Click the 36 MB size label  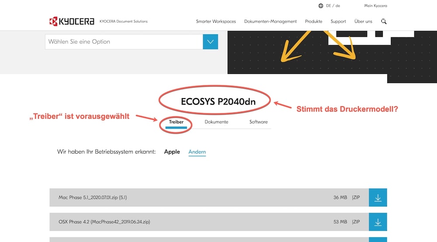[340, 198]
